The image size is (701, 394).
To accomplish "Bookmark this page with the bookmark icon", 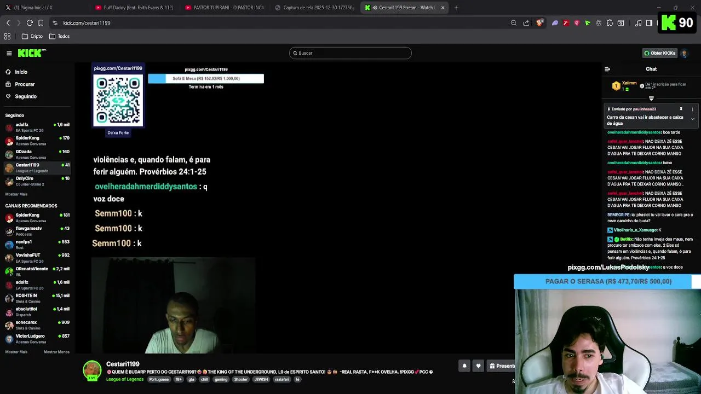I will 41,23.
